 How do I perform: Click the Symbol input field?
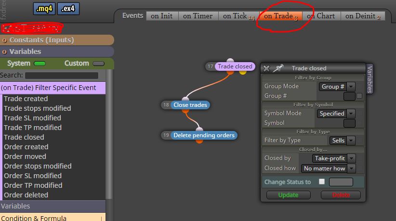pyautogui.click(x=349, y=123)
